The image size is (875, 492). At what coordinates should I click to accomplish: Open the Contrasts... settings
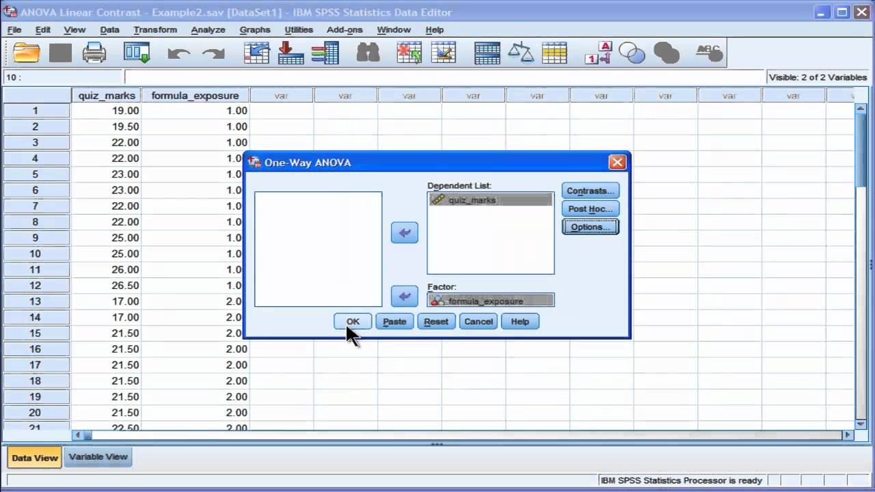591,191
